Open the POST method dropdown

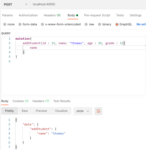click(16, 5)
